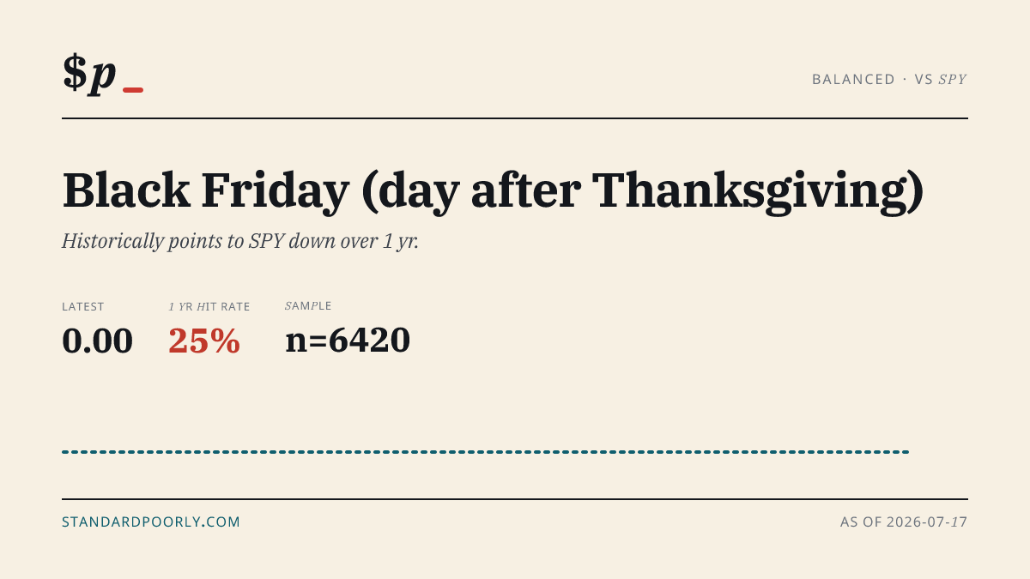The image size is (1030, 579).
Task: Click the SAMPLE label
Action: tap(308, 306)
